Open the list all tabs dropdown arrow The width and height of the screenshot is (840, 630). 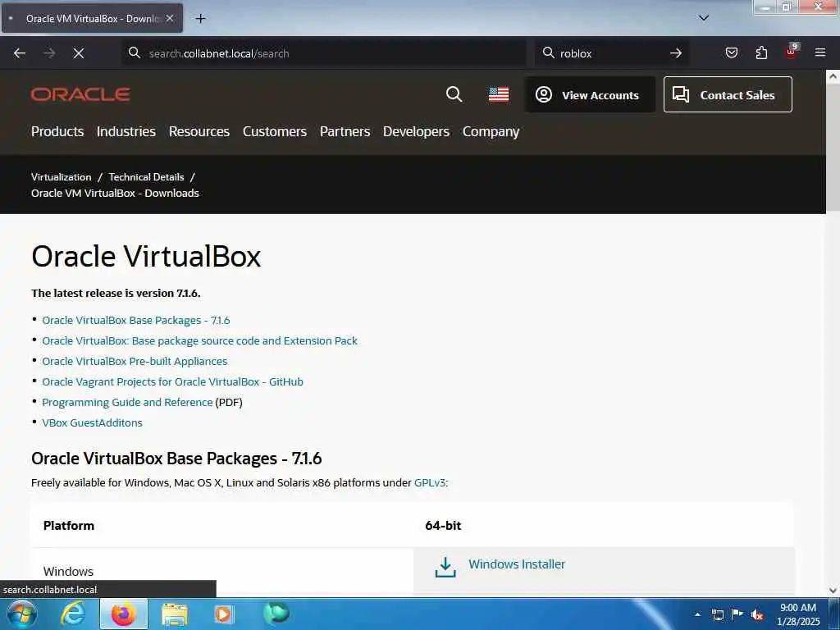pyautogui.click(x=704, y=18)
